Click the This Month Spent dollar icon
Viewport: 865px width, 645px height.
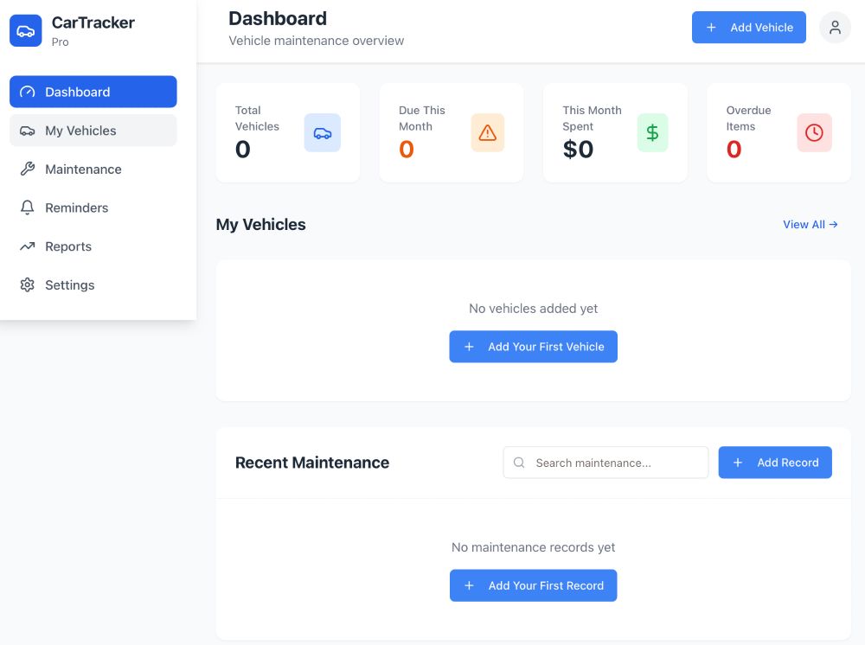650,132
